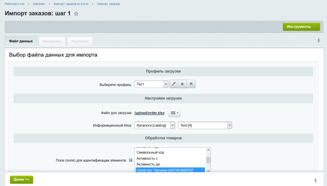Open the file selection menu icon

coord(174,113)
